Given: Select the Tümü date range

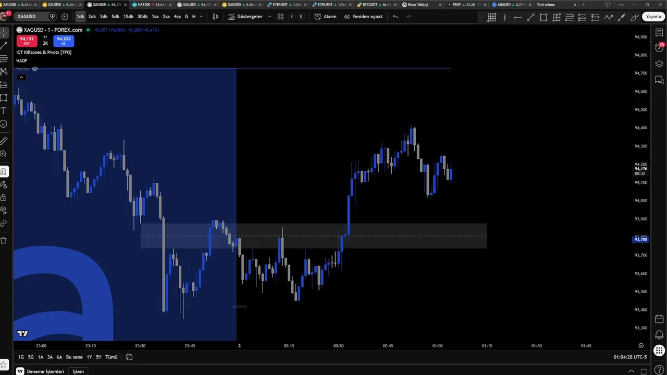Looking at the screenshot, I should [111, 357].
